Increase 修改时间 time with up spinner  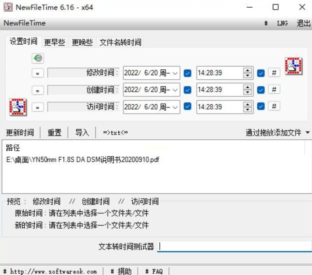point(248,70)
